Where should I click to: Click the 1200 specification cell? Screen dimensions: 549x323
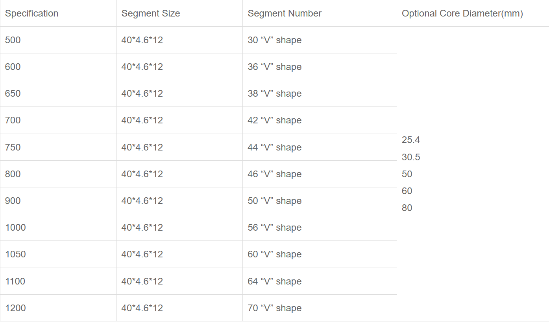coord(15,308)
